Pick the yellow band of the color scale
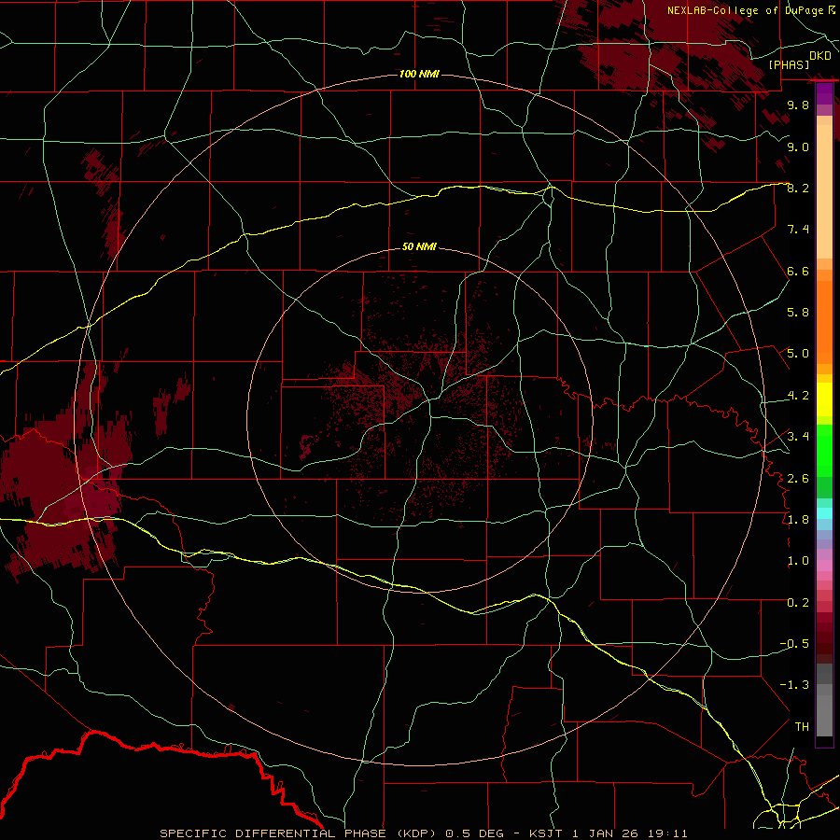 pos(824,399)
